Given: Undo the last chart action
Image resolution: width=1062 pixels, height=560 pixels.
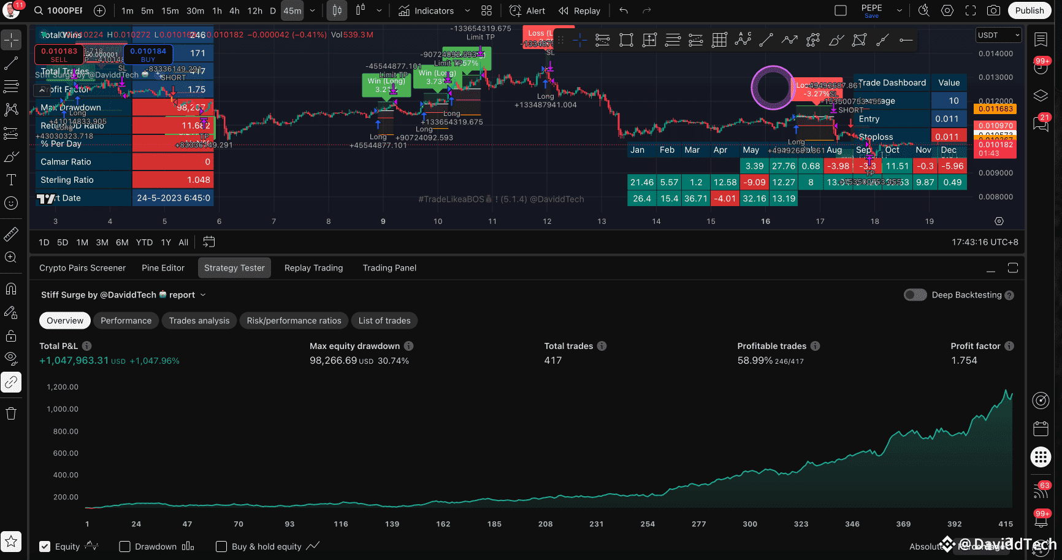Looking at the screenshot, I should [x=624, y=10].
